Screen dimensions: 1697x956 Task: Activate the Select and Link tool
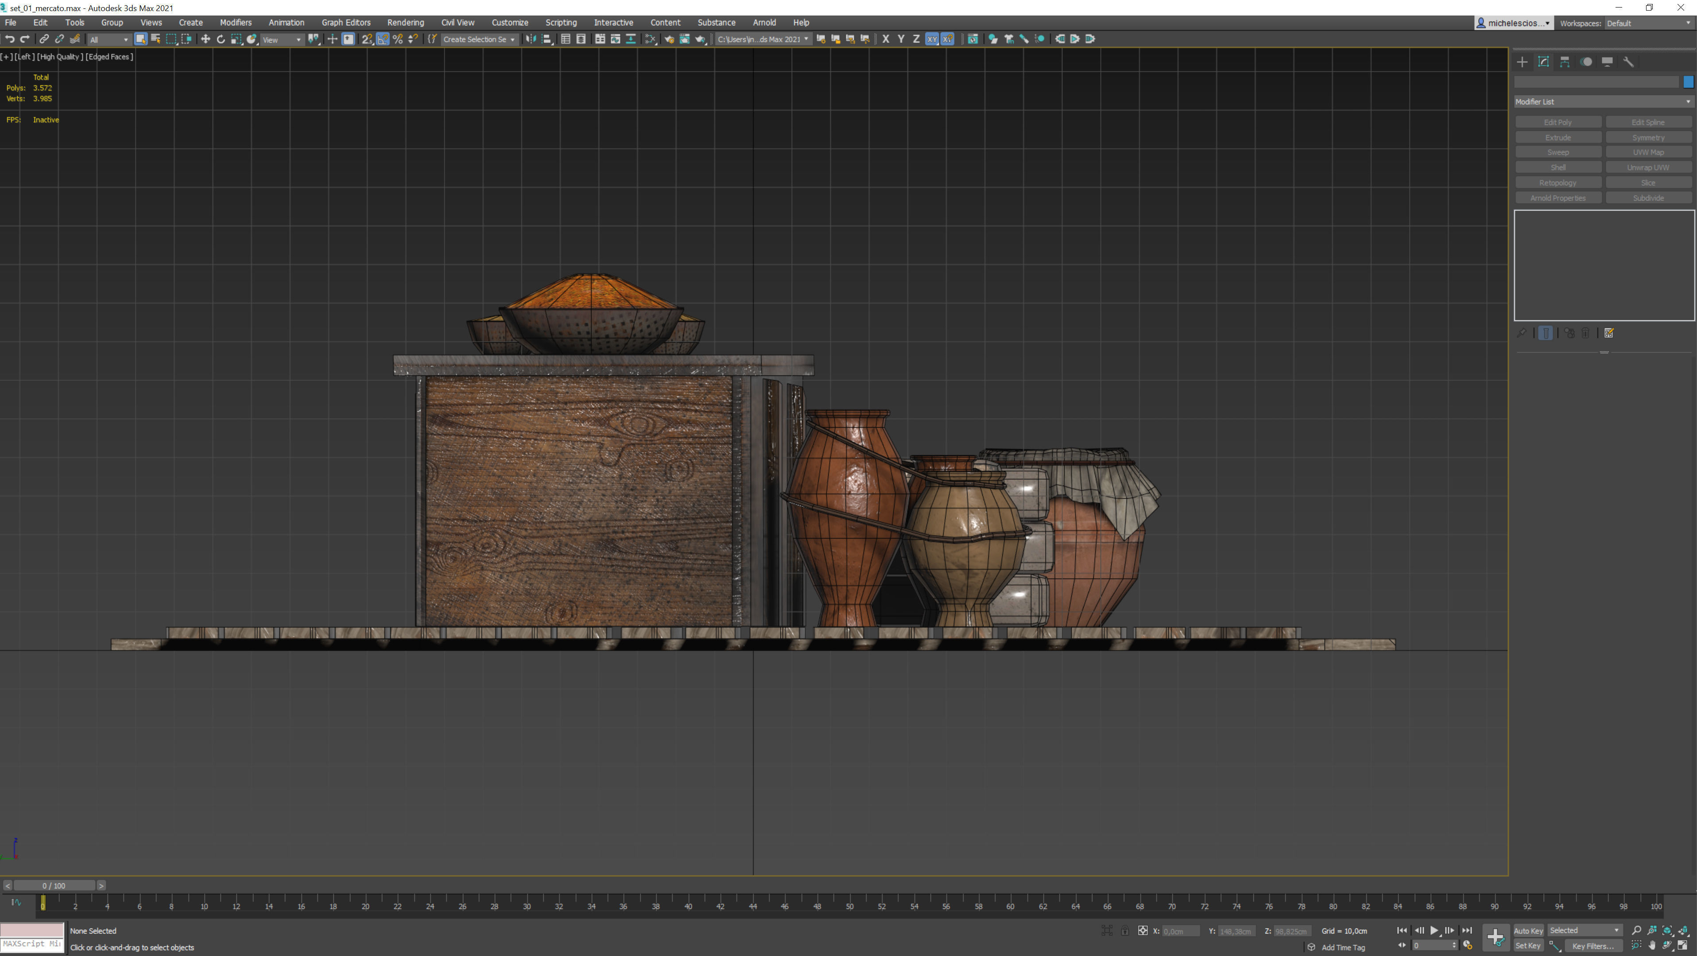[44, 39]
